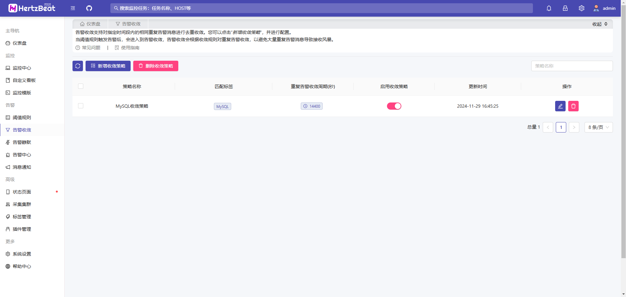Click the 匹配标签 column header

click(224, 86)
